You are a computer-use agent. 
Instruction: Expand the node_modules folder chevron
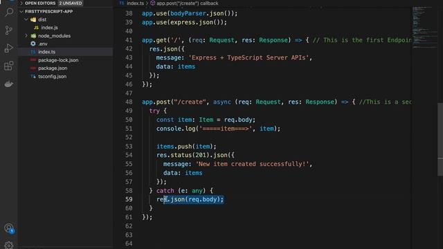click(x=26, y=36)
